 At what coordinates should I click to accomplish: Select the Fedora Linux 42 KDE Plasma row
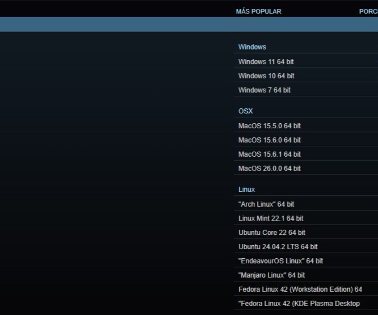299,303
